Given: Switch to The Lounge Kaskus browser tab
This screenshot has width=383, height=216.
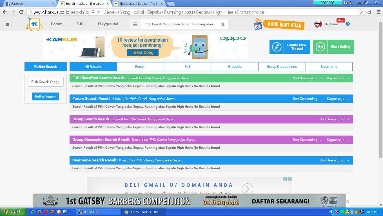Looking at the screenshot, I should (139, 4).
